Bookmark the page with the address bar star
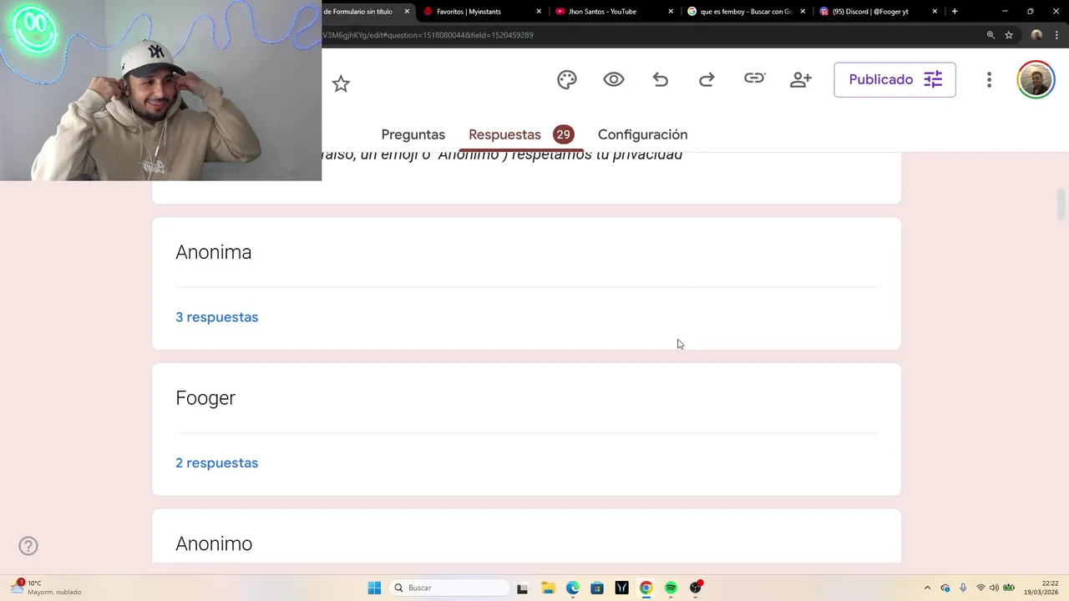Image resolution: width=1069 pixels, height=601 pixels. point(1009,35)
